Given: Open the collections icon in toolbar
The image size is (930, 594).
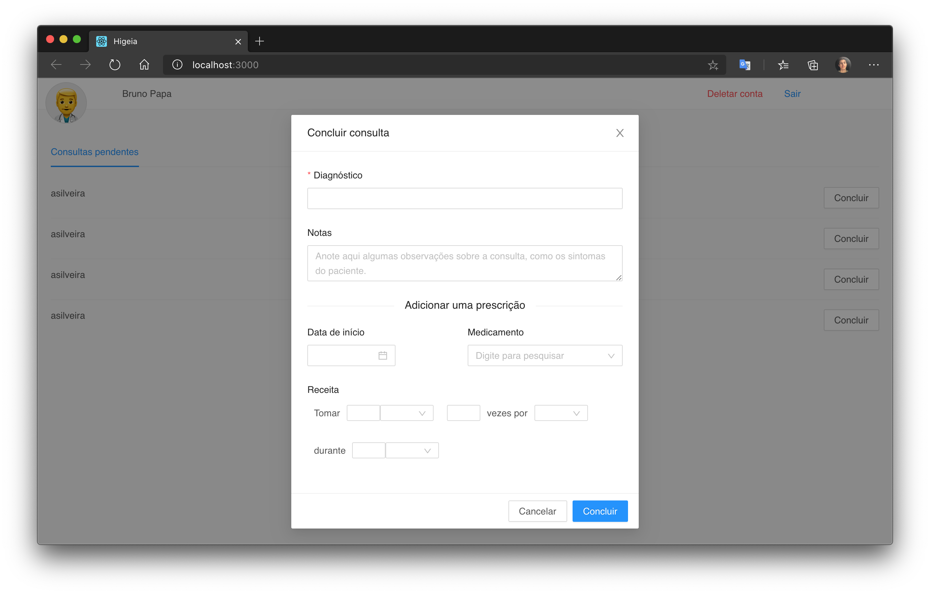Looking at the screenshot, I should click(813, 65).
